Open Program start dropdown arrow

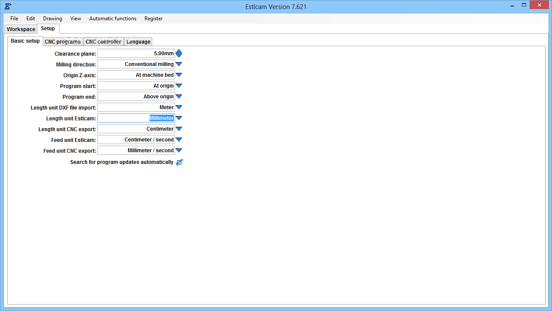179,86
